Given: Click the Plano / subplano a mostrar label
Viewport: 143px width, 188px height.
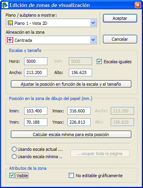Looking at the screenshot, I should pos(31,15).
